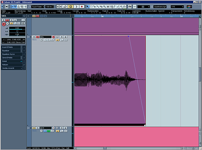
Task: Go to next marker transport button
Action: point(61,6)
